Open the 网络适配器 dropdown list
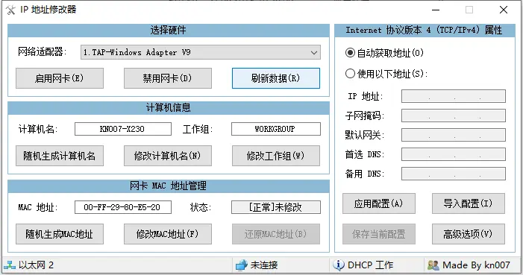The width and height of the screenshot is (523, 275). click(x=201, y=52)
